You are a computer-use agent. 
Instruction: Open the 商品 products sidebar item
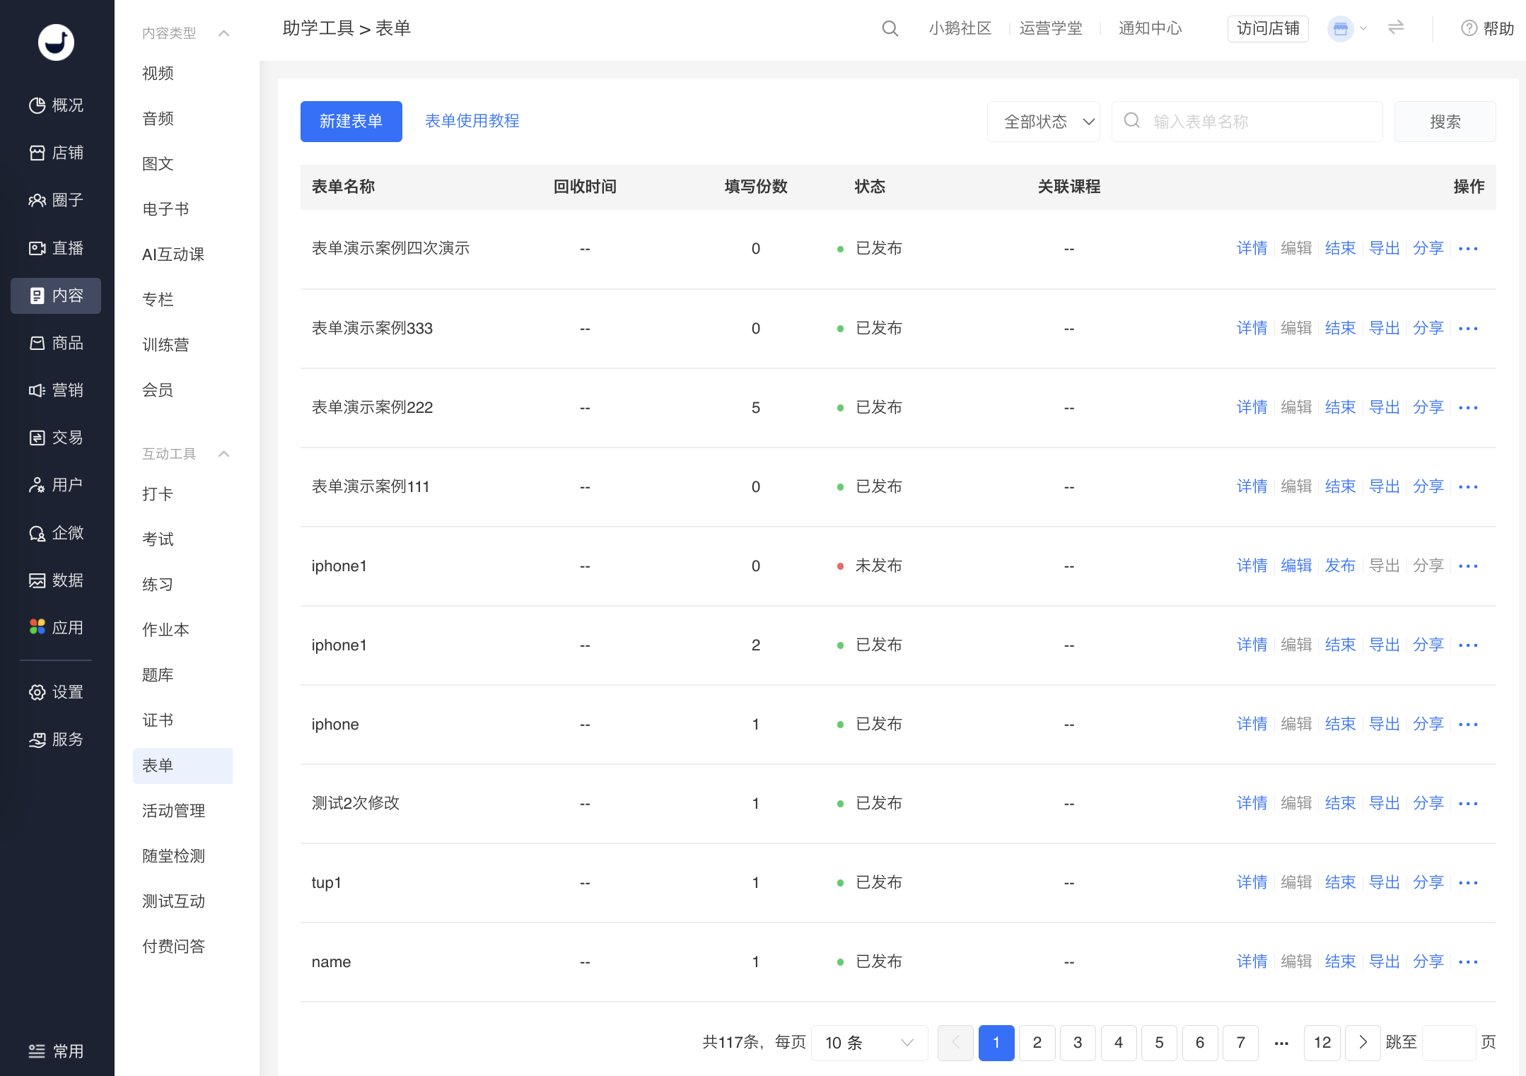click(x=56, y=343)
